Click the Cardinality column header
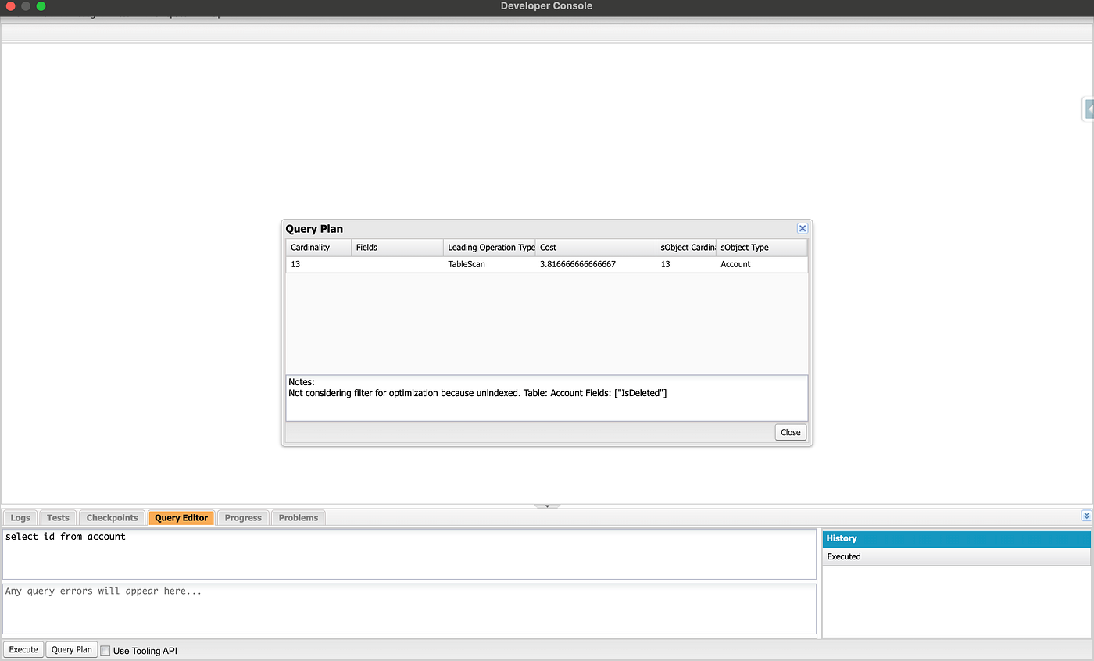1094x661 pixels. tap(319, 248)
